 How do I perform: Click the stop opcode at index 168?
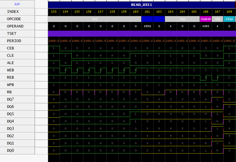click(229, 19)
